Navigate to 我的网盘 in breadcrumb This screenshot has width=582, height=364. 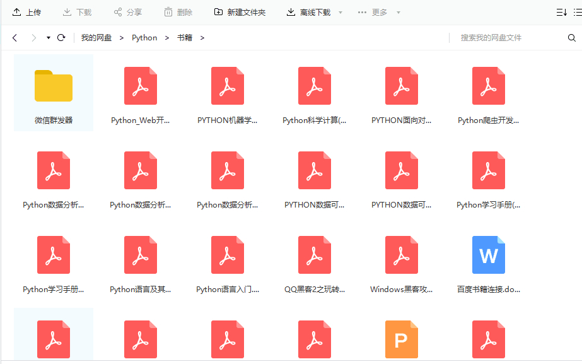point(96,37)
